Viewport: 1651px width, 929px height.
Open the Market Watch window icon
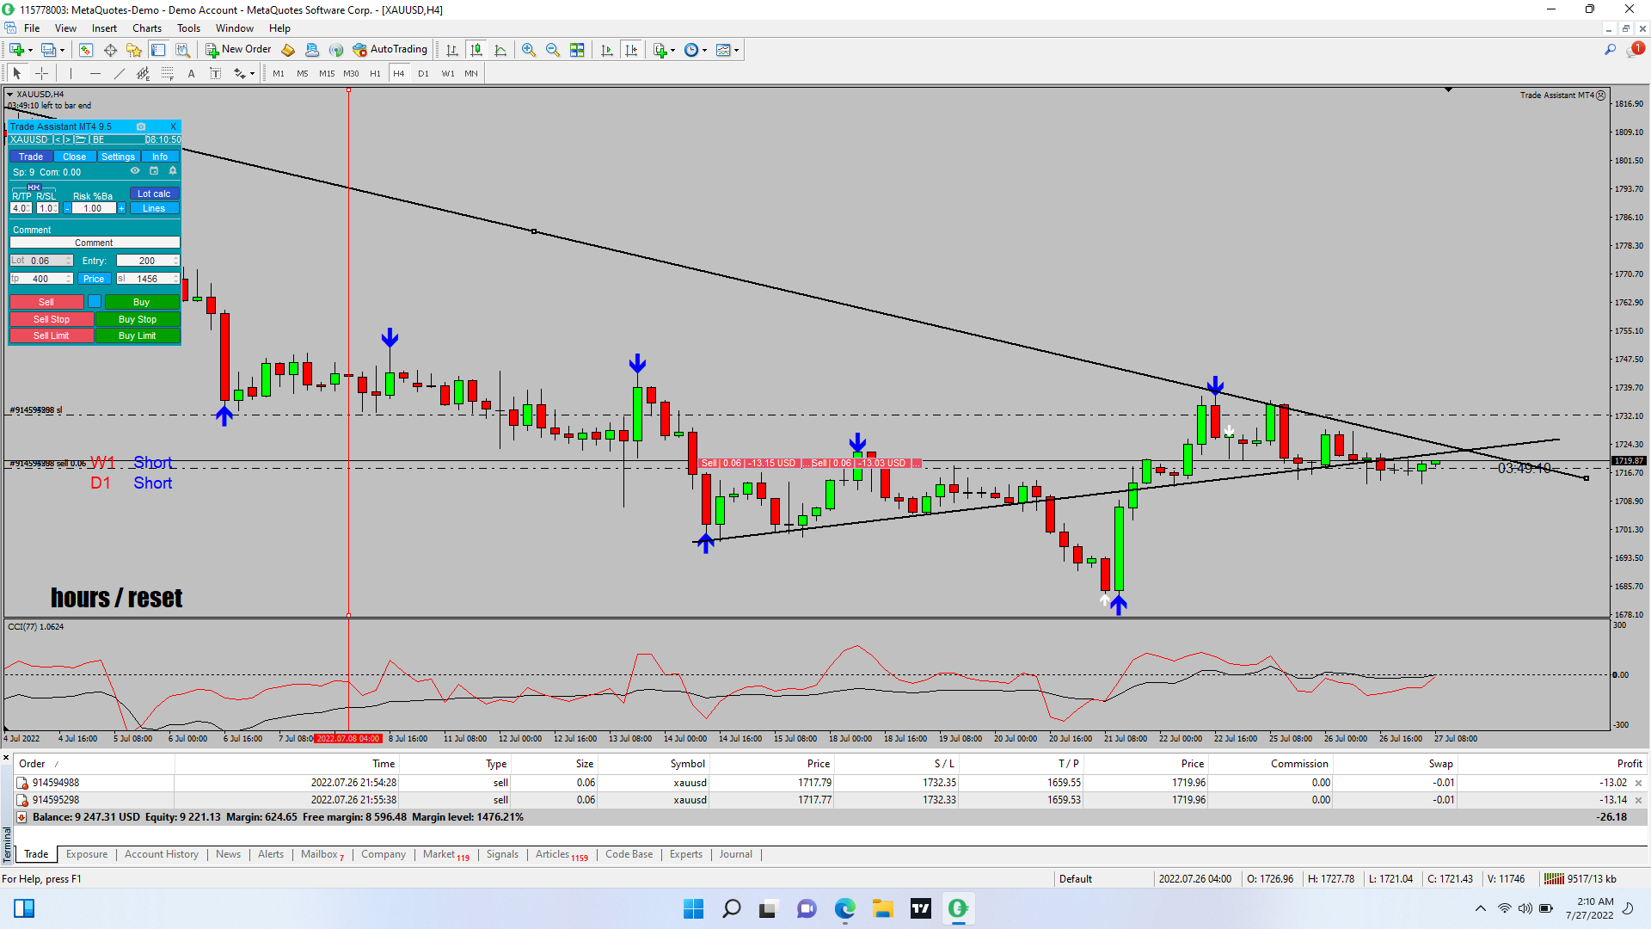(85, 50)
